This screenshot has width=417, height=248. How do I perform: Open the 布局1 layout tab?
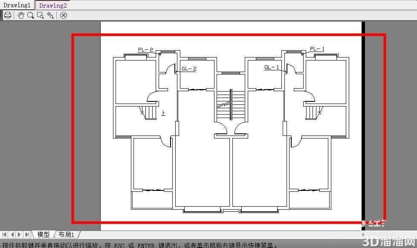(66, 234)
